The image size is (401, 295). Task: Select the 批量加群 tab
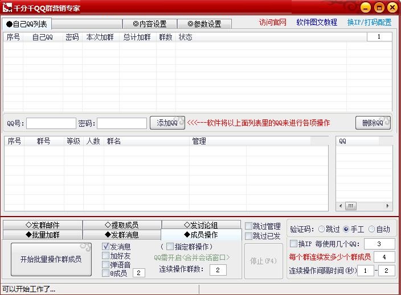point(43,235)
